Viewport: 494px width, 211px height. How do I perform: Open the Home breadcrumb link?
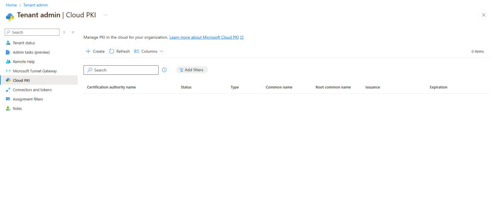point(11,5)
